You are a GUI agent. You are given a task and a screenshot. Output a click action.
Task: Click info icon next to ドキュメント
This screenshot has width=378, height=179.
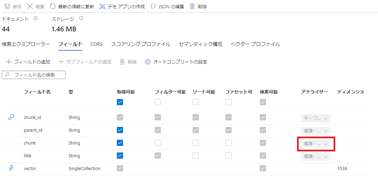pyautogui.click(x=35, y=18)
